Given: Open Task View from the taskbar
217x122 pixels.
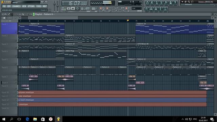Looking at the screenshot, I should click(19, 119).
